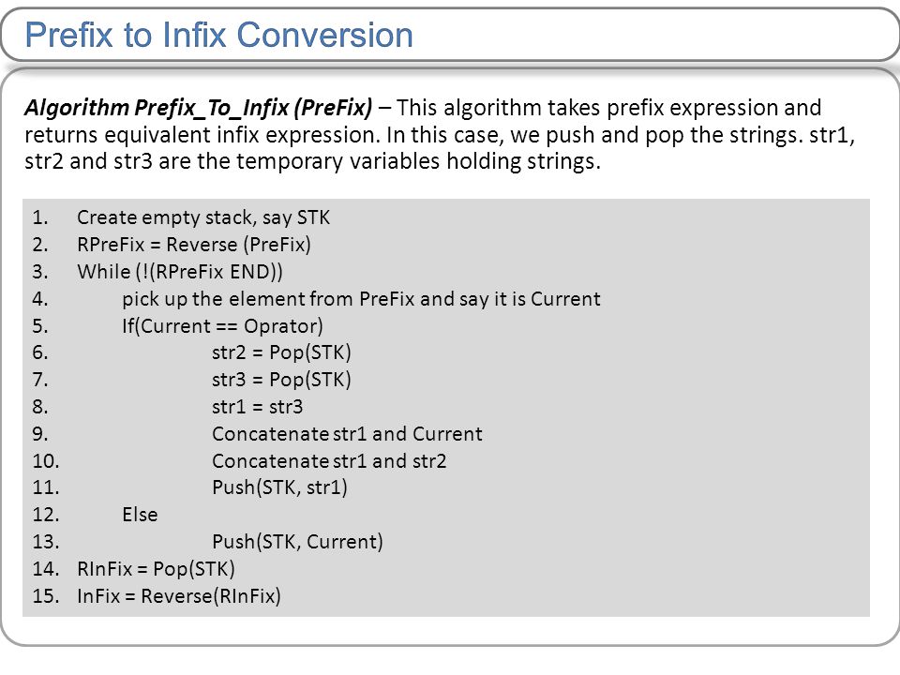
Task: Click line number 10 in listing
Action: point(45,461)
